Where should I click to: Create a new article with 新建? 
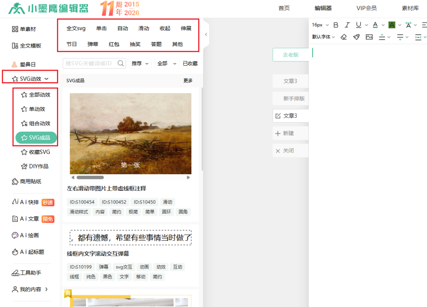(291, 134)
